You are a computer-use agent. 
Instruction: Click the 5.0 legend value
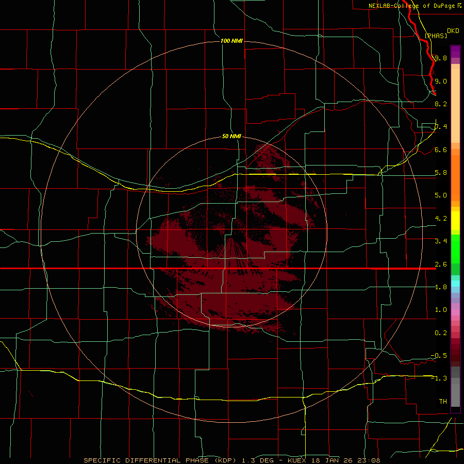[441, 195]
